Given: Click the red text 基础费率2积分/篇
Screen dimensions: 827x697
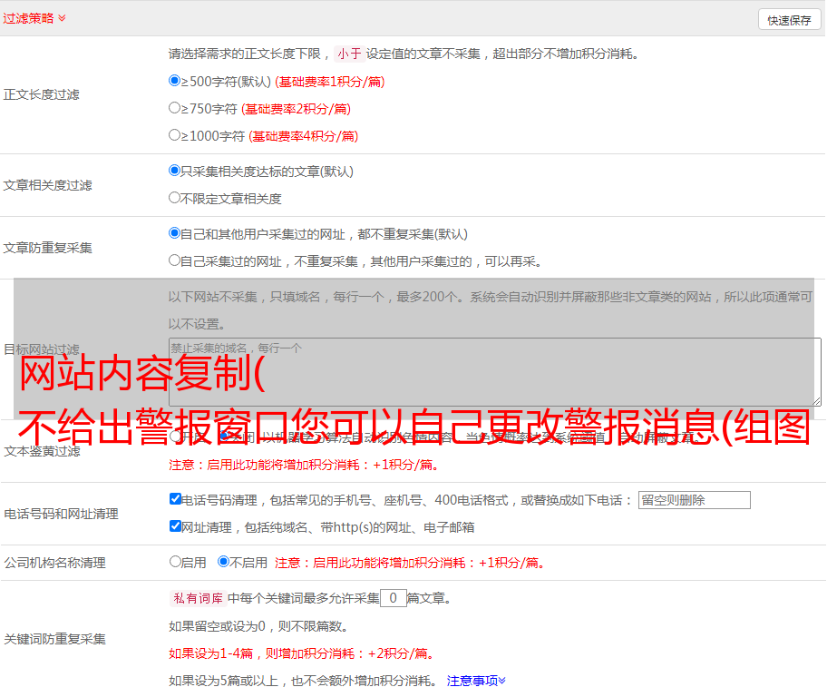Looking at the screenshot, I should [296, 109].
